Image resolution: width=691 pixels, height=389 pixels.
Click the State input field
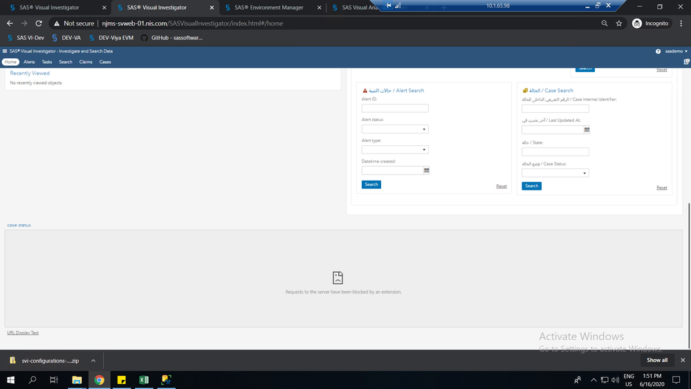coord(555,152)
